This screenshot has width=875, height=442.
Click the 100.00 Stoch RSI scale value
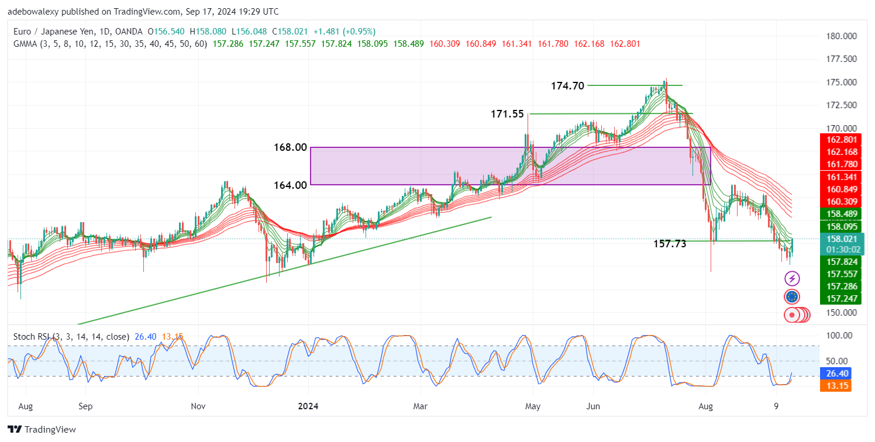tap(838, 336)
